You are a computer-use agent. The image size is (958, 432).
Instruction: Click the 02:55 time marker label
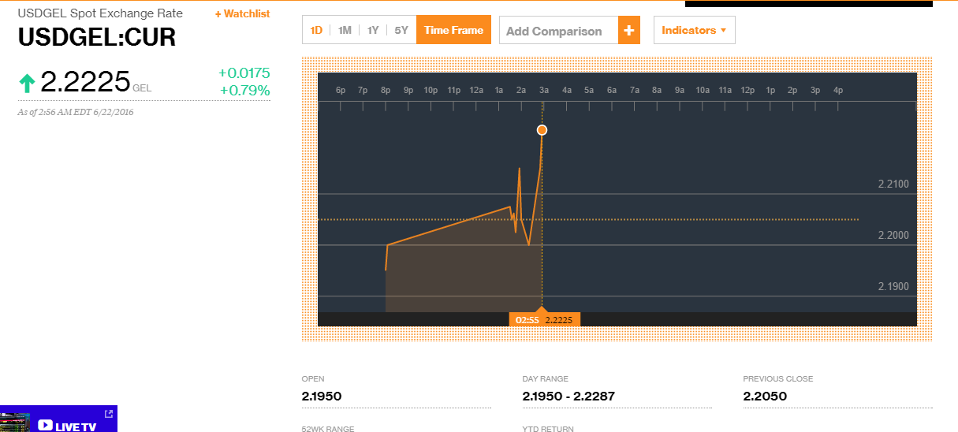pyautogui.click(x=527, y=319)
